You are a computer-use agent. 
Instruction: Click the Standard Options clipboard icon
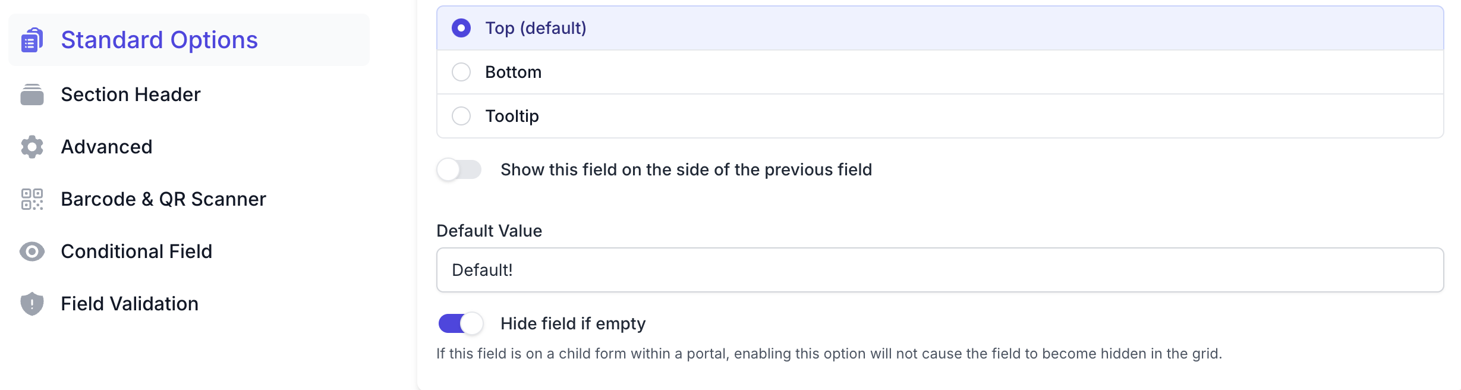coord(32,40)
